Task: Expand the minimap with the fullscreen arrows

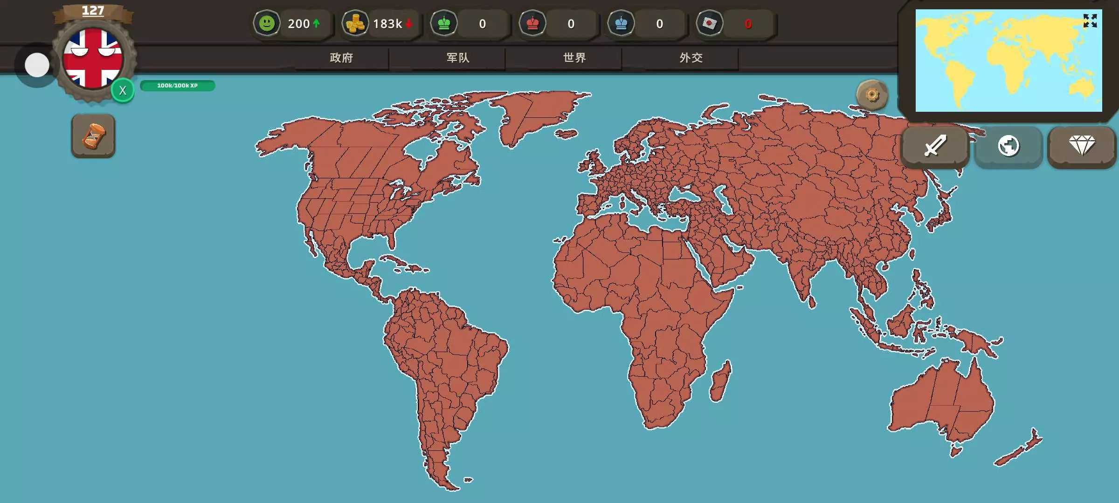Action: point(1090,20)
